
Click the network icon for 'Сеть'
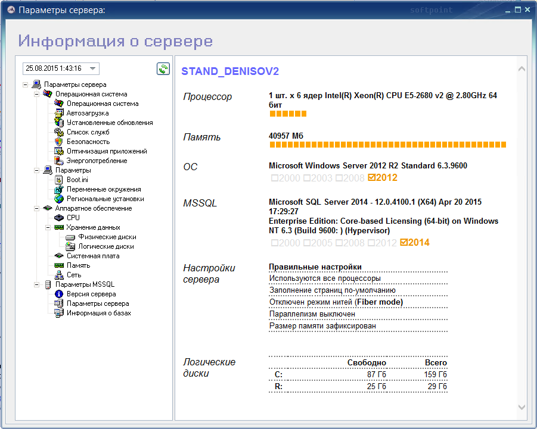(59, 274)
